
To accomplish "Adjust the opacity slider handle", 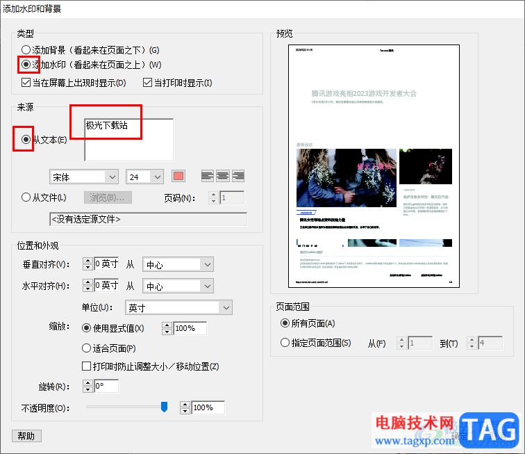I will [164, 407].
